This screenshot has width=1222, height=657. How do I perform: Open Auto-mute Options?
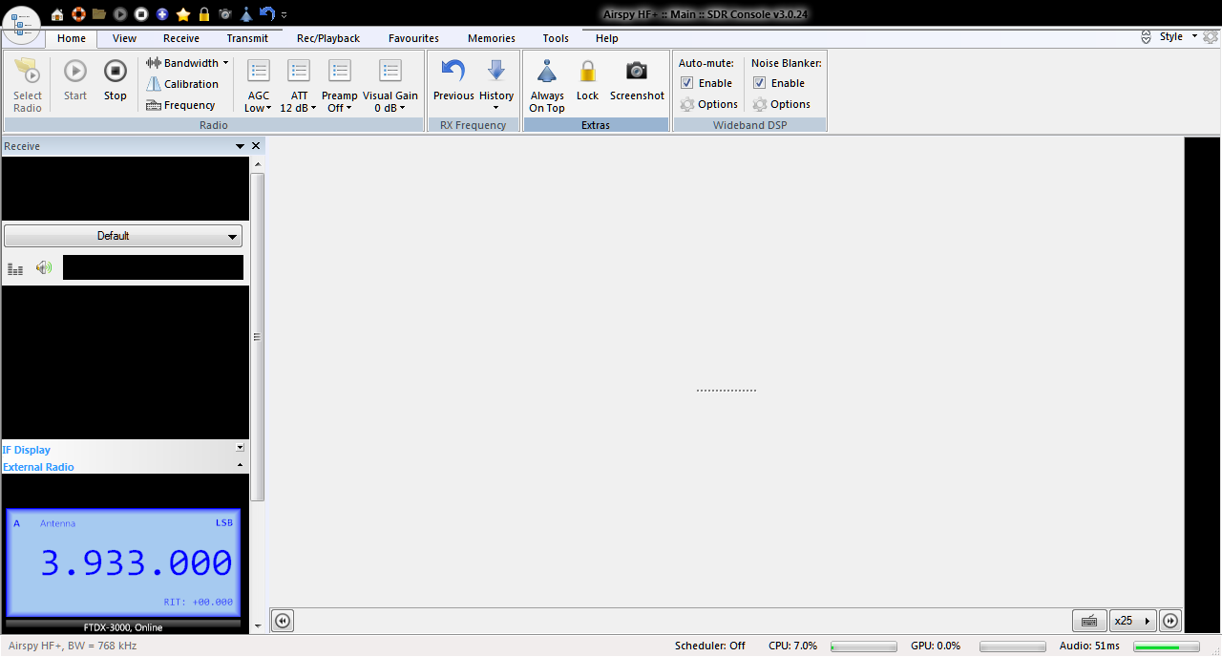click(708, 104)
